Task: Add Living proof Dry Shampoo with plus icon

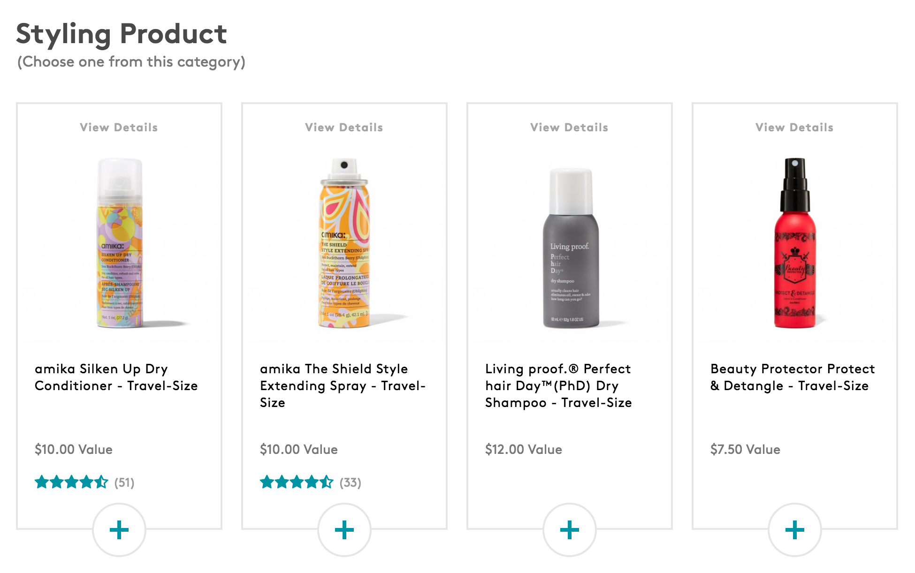Action: tap(570, 530)
